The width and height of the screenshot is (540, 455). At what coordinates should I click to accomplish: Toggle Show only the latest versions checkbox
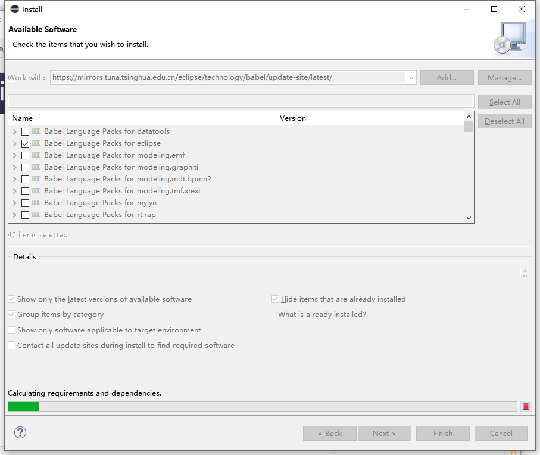coord(12,299)
